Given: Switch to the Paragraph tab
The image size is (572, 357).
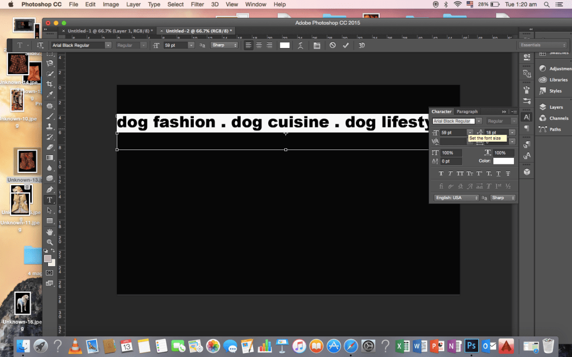Looking at the screenshot, I should click(468, 112).
